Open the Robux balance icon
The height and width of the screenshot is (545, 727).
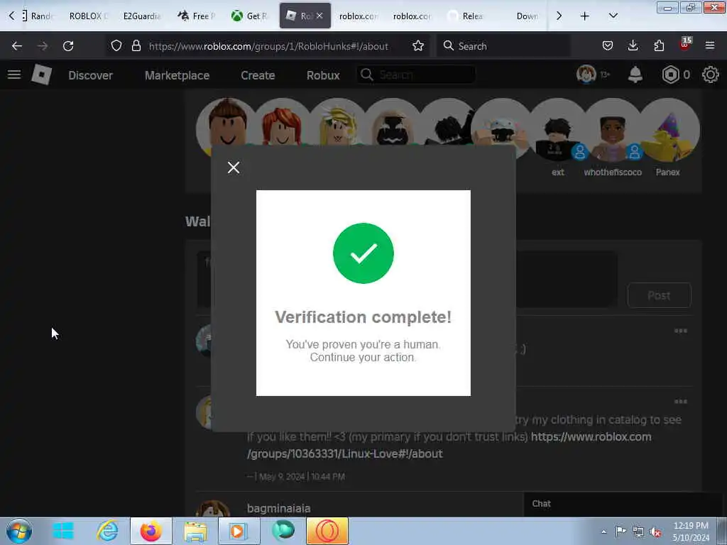point(670,75)
